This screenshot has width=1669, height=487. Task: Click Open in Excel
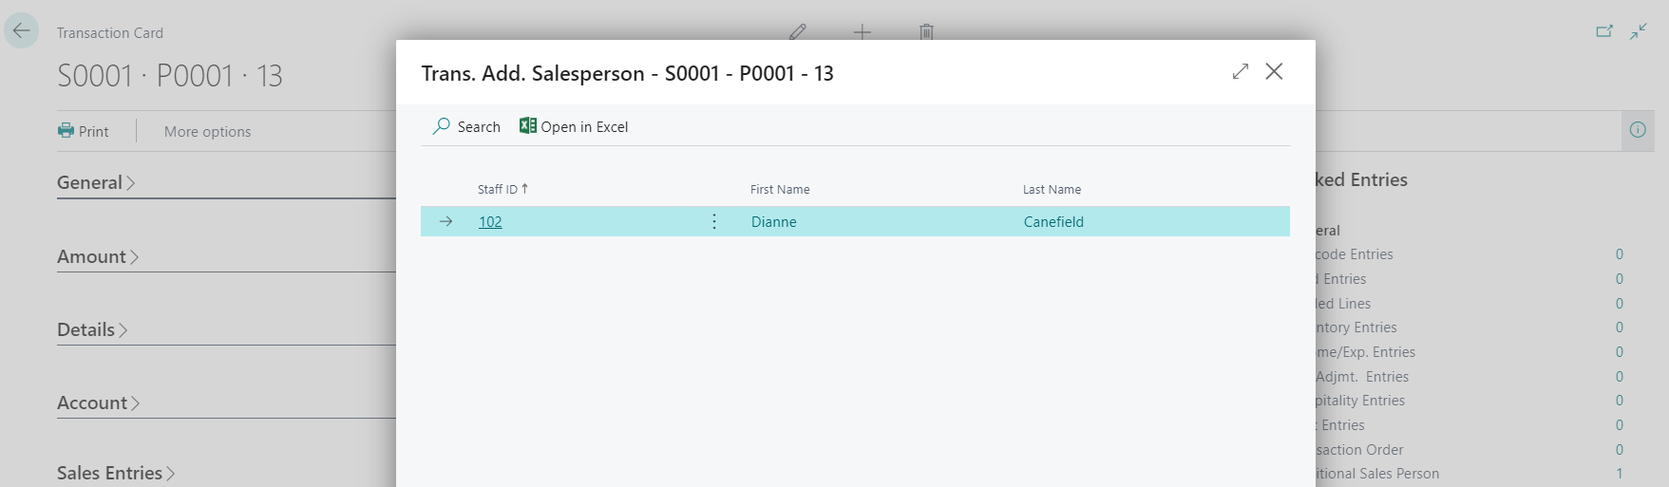(x=574, y=126)
